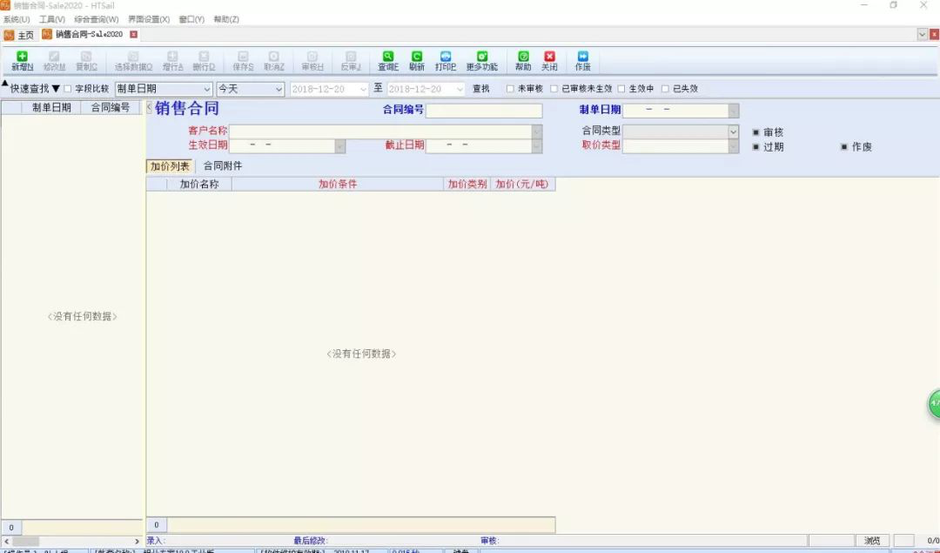This screenshot has width=940, height=553.
Task: Click the 刷新 (Refresh) toolbar icon
Action: tap(417, 61)
